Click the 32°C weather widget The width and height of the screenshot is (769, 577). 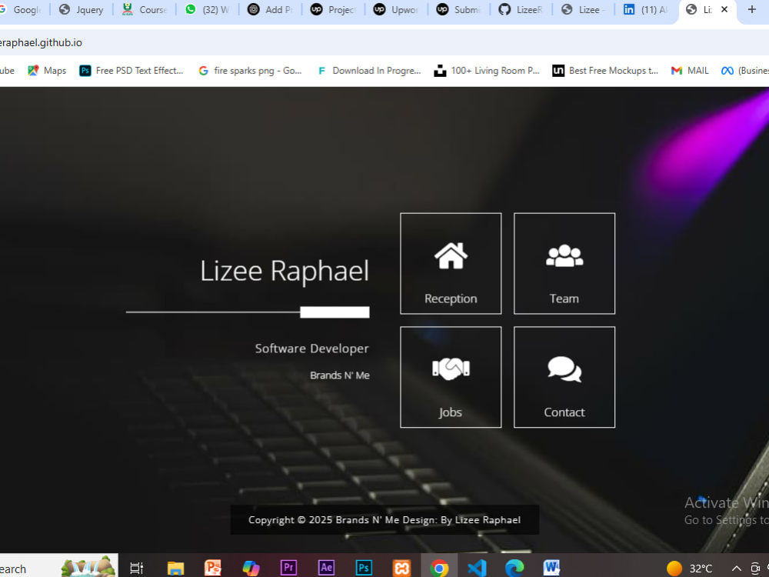[689, 569]
